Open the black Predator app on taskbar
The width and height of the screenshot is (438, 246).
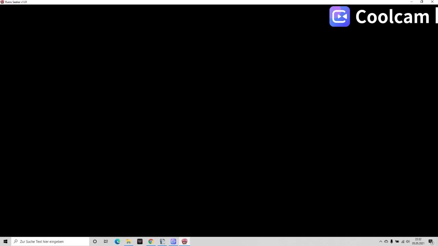pyautogui.click(x=140, y=242)
